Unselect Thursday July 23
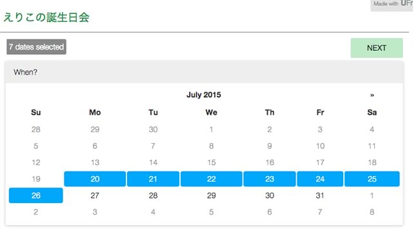The image size is (413, 234). [270, 179]
